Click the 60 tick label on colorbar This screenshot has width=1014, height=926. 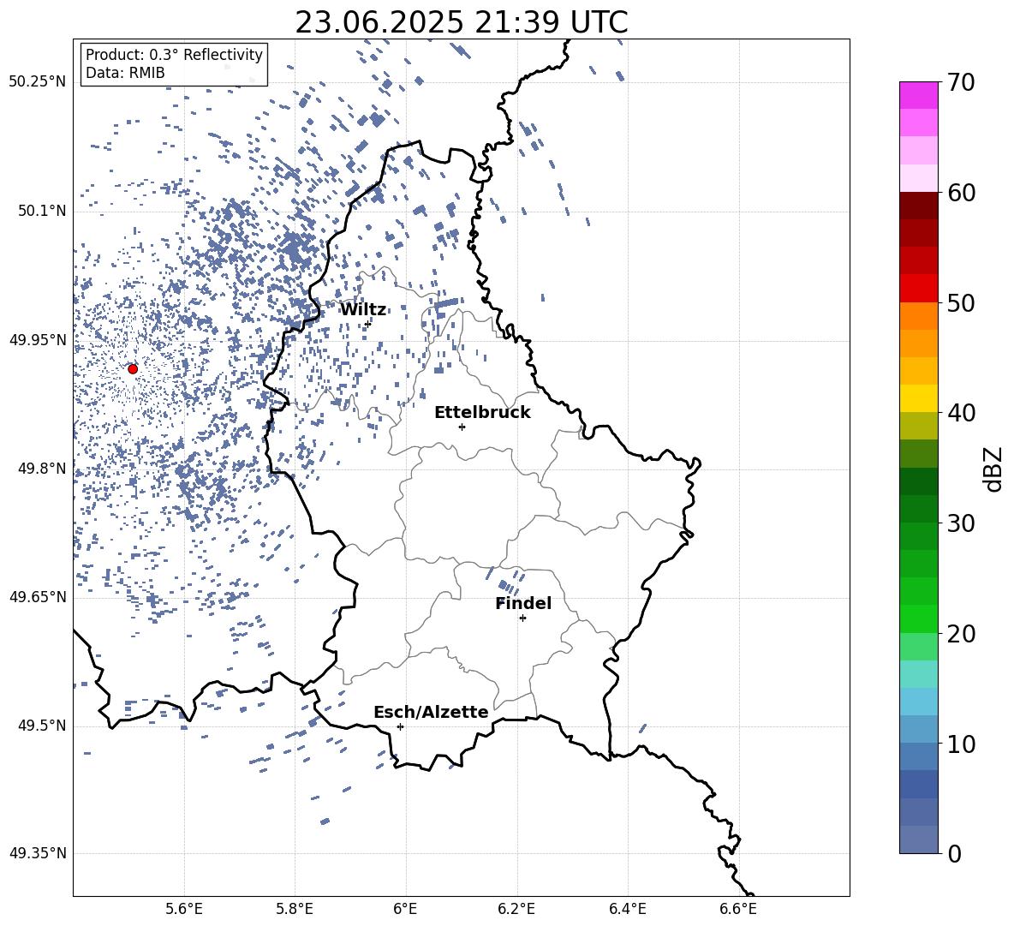click(x=961, y=193)
